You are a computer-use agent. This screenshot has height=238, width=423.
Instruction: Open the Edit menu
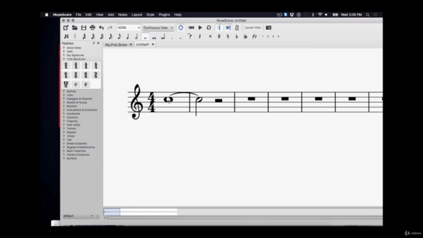pyautogui.click(x=89, y=15)
